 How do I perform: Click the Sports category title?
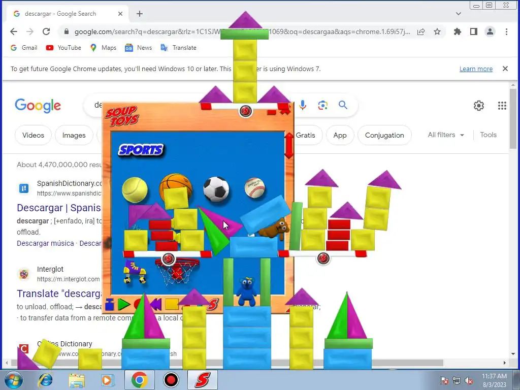141,150
